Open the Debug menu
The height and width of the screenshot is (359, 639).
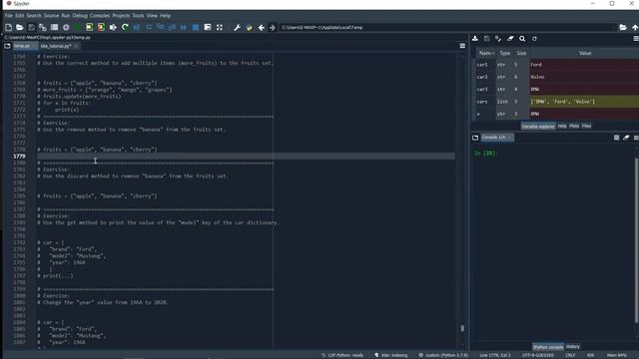[80, 16]
